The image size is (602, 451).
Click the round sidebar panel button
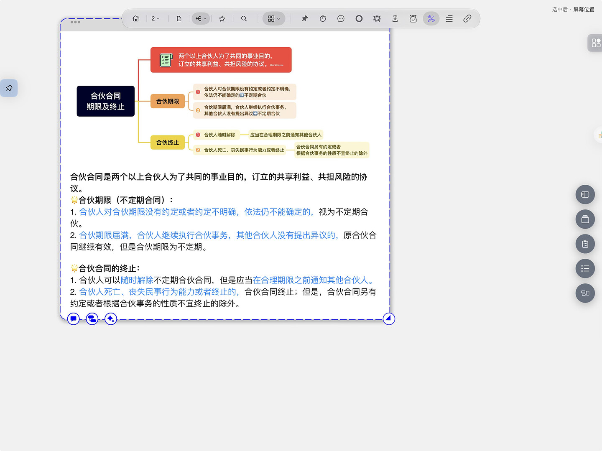[585, 195]
